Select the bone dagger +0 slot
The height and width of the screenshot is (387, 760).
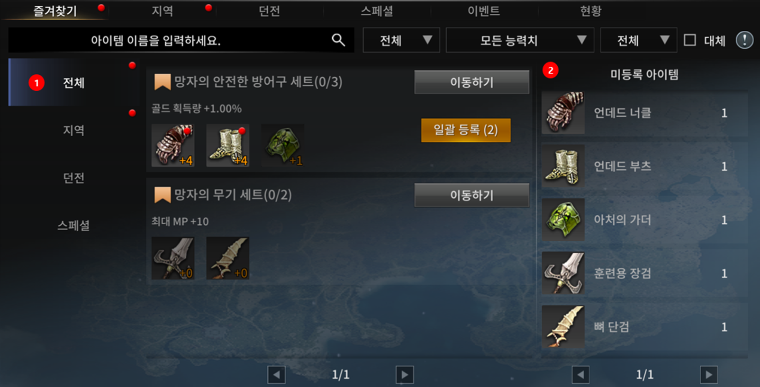point(228,258)
